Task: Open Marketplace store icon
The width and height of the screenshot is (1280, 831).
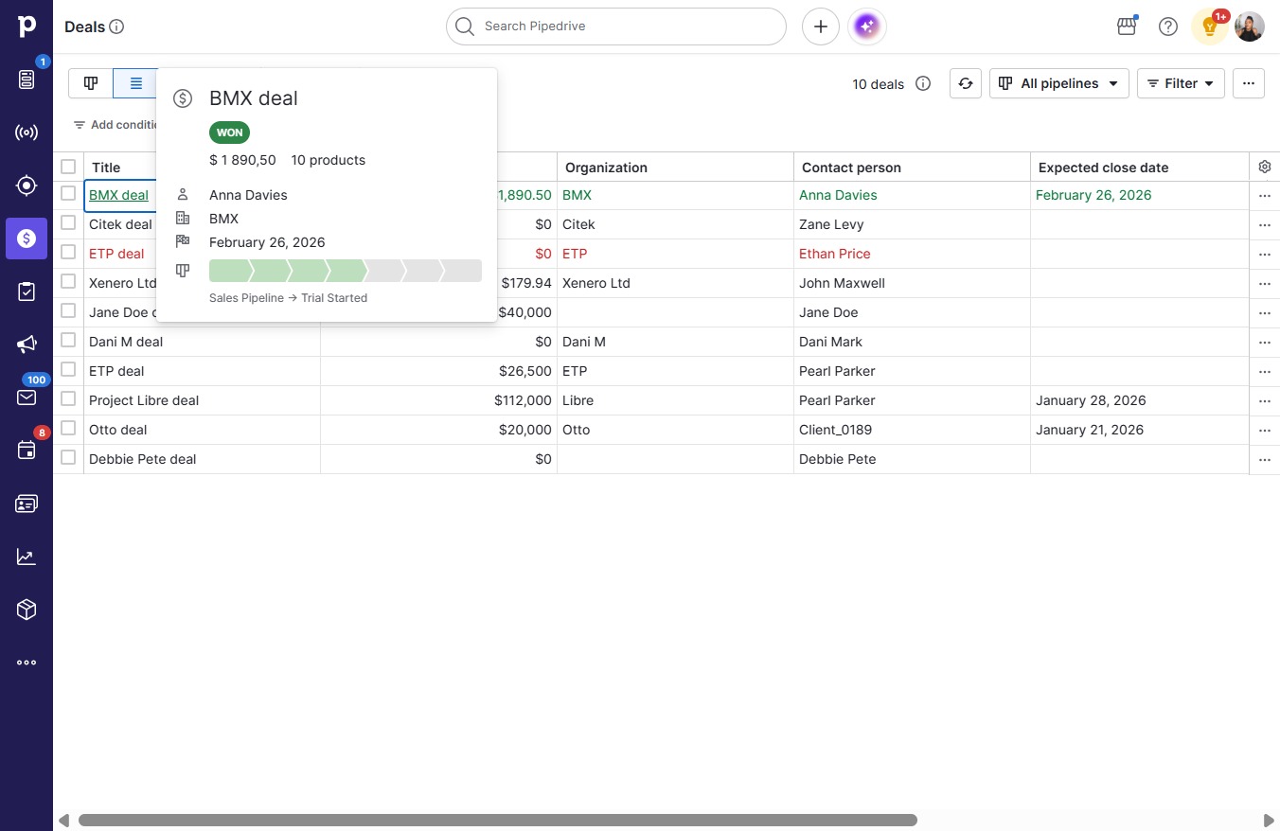Action: [x=1127, y=27]
